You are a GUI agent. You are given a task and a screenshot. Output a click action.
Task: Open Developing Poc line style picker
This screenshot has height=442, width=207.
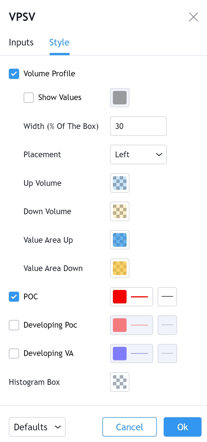point(167,325)
